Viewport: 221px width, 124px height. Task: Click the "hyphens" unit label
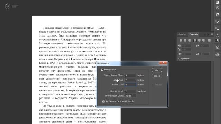coord(142,91)
